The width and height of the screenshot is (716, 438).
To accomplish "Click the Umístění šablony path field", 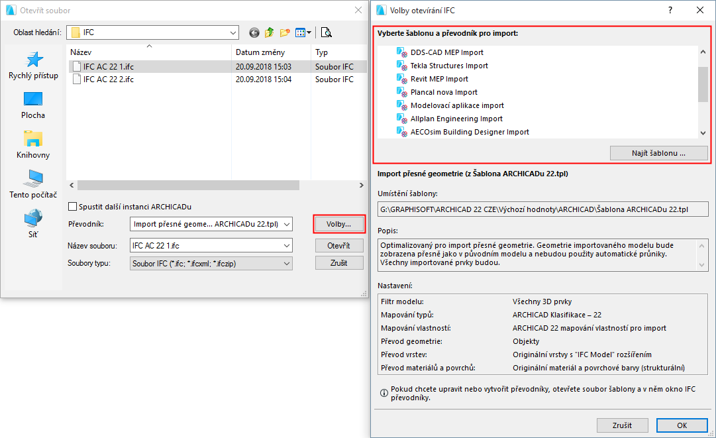I will 543,209.
